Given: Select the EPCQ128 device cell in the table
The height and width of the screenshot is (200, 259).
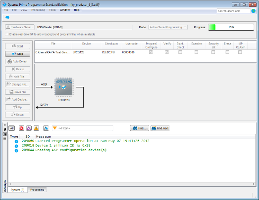Looking at the screenshot, I should pyautogui.click(x=78, y=52).
